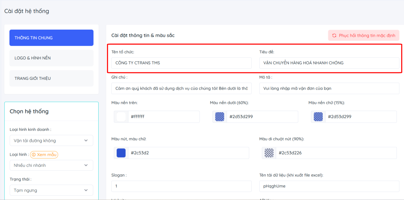The height and width of the screenshot is (200, 404).
Task: Open the Màu nền dưới (60%) color swatch
Action: [219, 117]
